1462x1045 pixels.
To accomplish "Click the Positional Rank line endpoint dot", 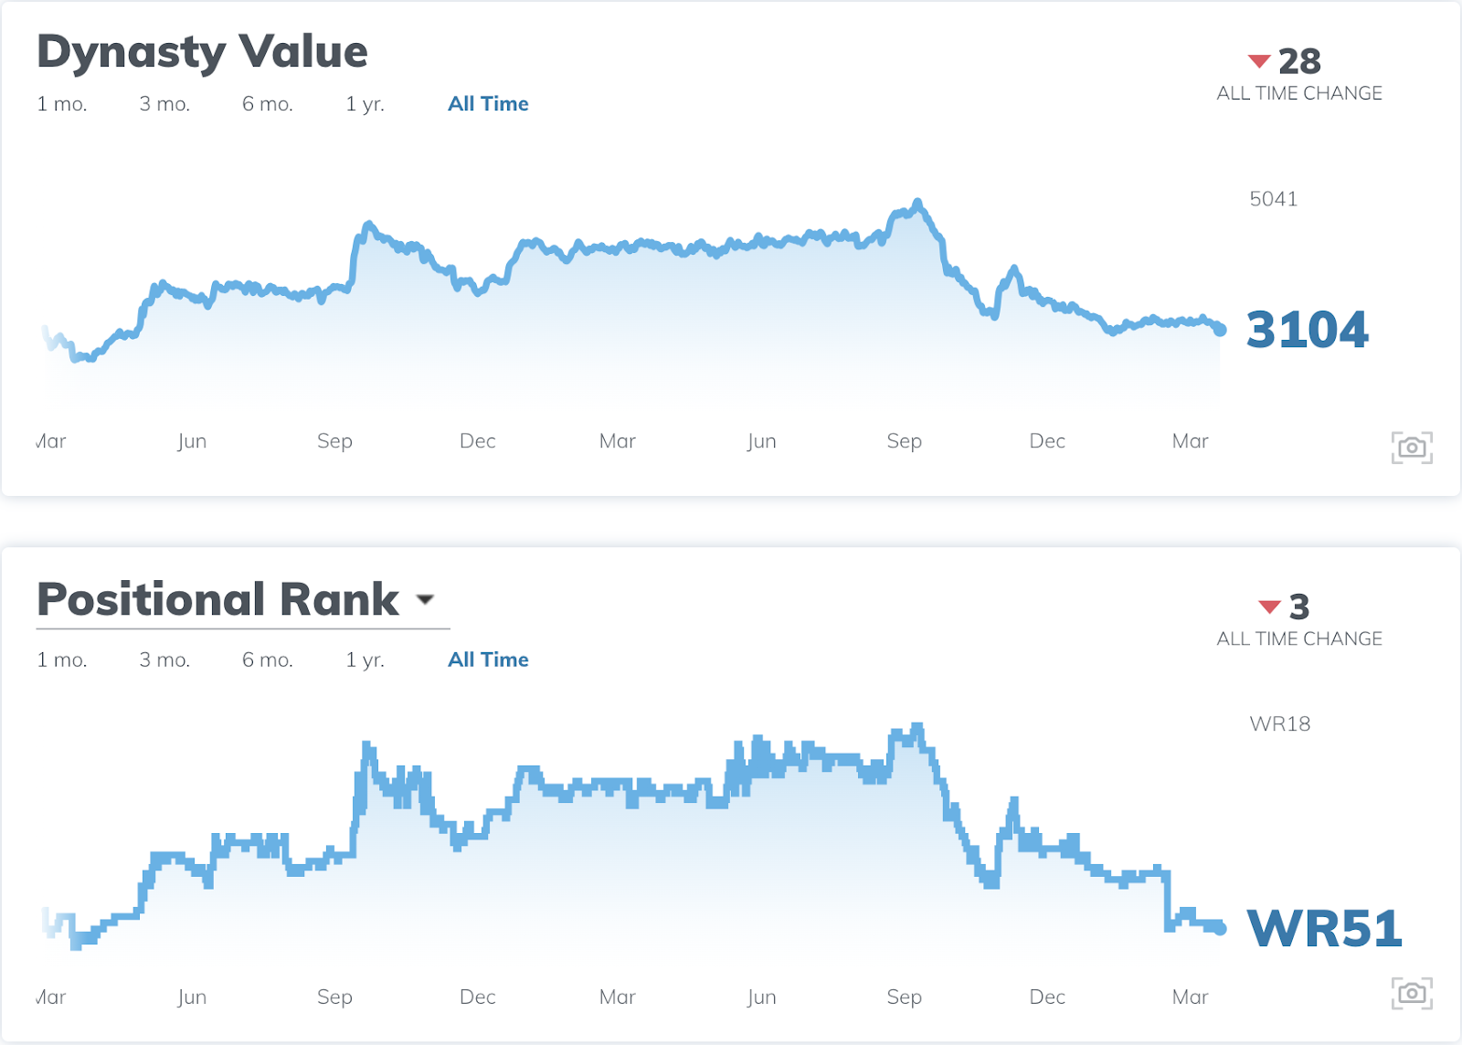I will (x=1220, y=929).
